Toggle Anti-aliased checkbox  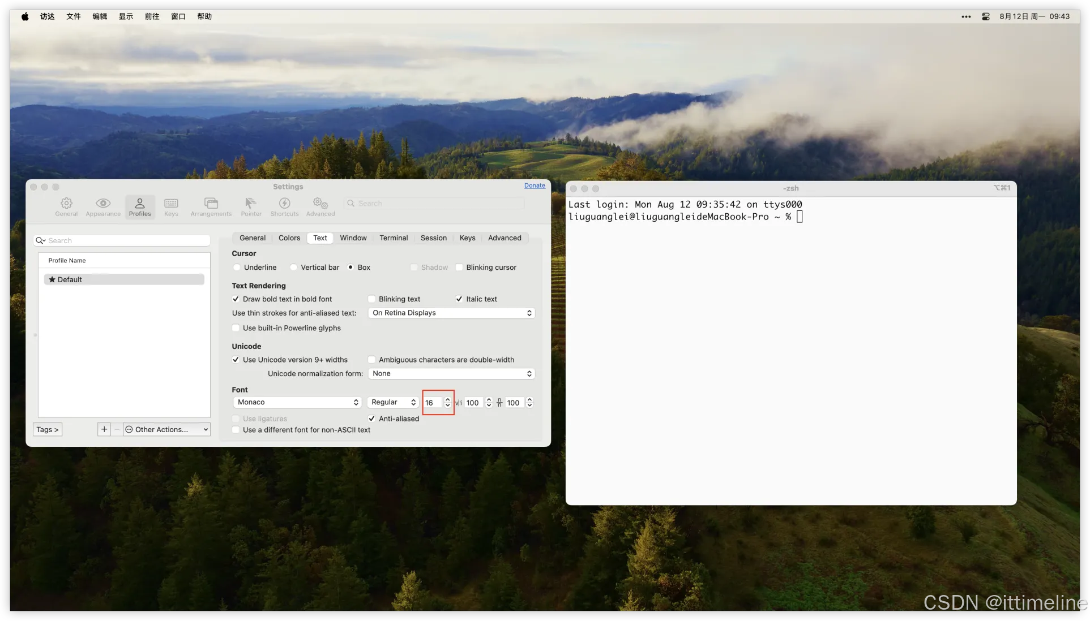coord(372,419)
